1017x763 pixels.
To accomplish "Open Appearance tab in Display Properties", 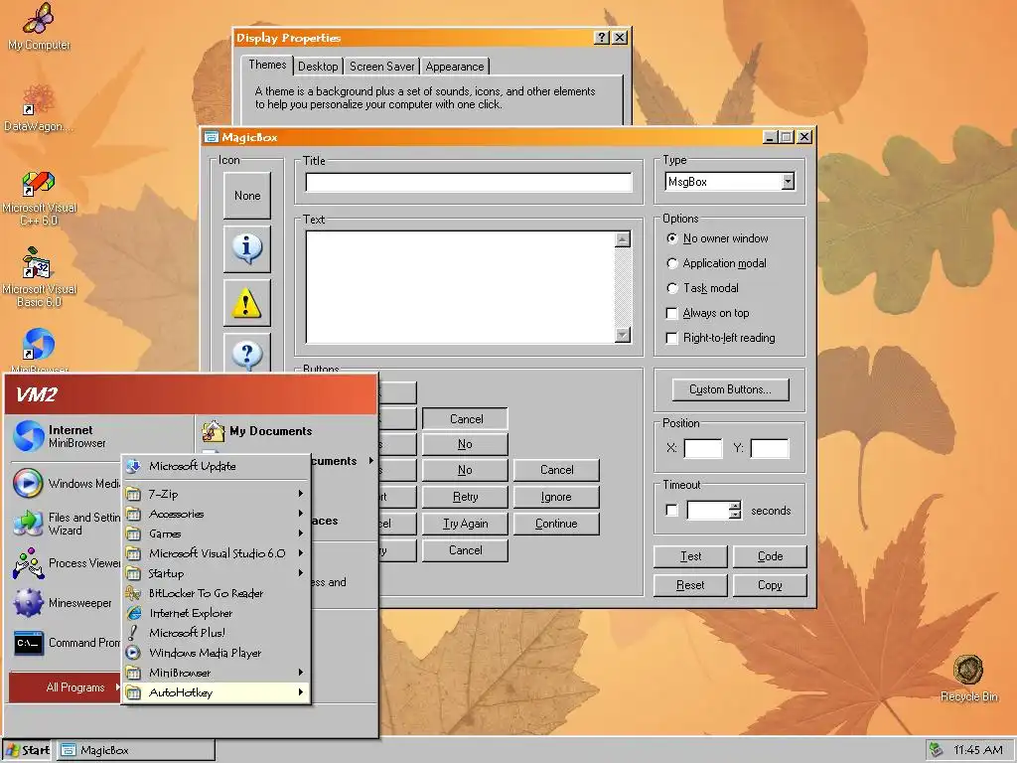I will (455, 67).
